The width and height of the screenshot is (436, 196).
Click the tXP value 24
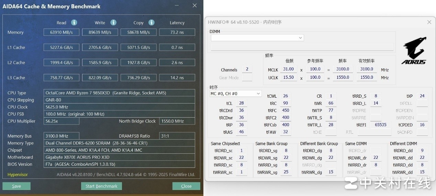[422, 96]
